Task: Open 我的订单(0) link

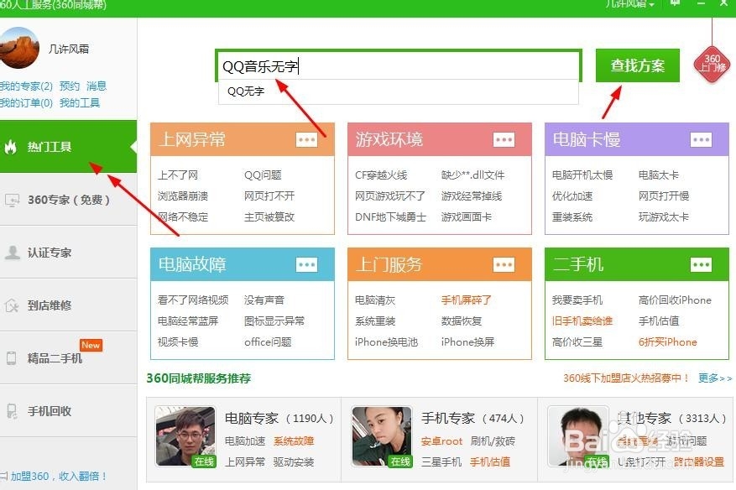Action: pyautogui.click(x=26, y=103)
